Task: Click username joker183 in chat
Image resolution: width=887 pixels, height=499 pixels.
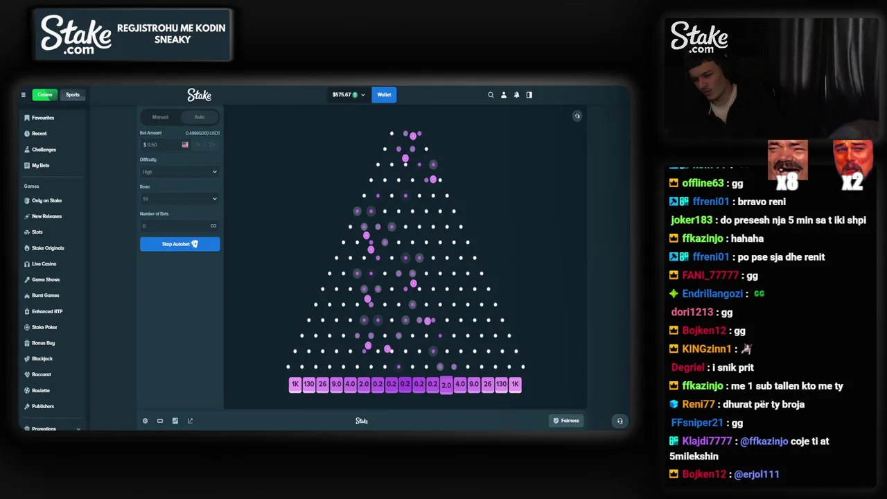Action: click(x=691, y=220)
